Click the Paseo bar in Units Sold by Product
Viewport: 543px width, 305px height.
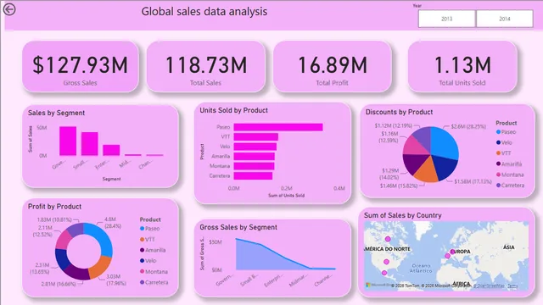click(278, 127)
